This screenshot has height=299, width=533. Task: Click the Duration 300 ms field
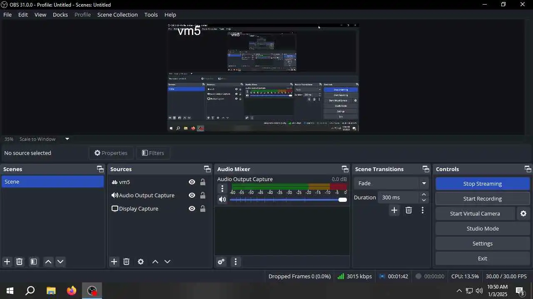399,197
